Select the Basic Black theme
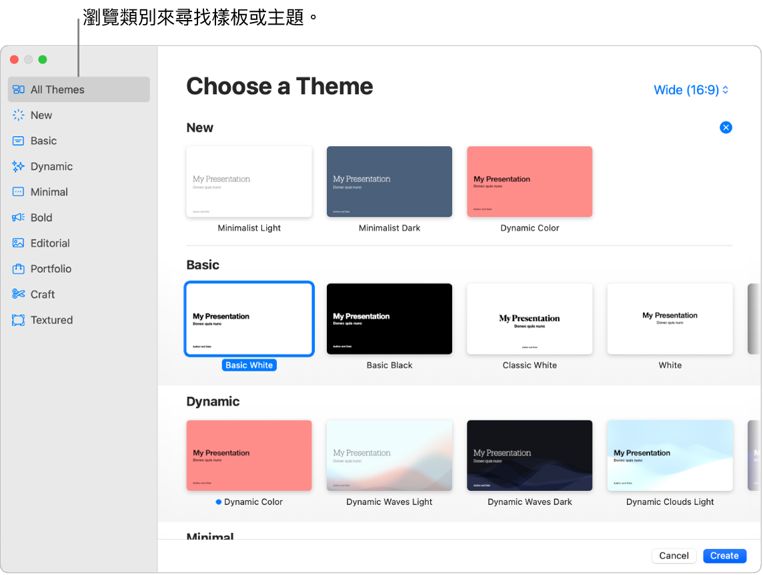 (389, 319)
